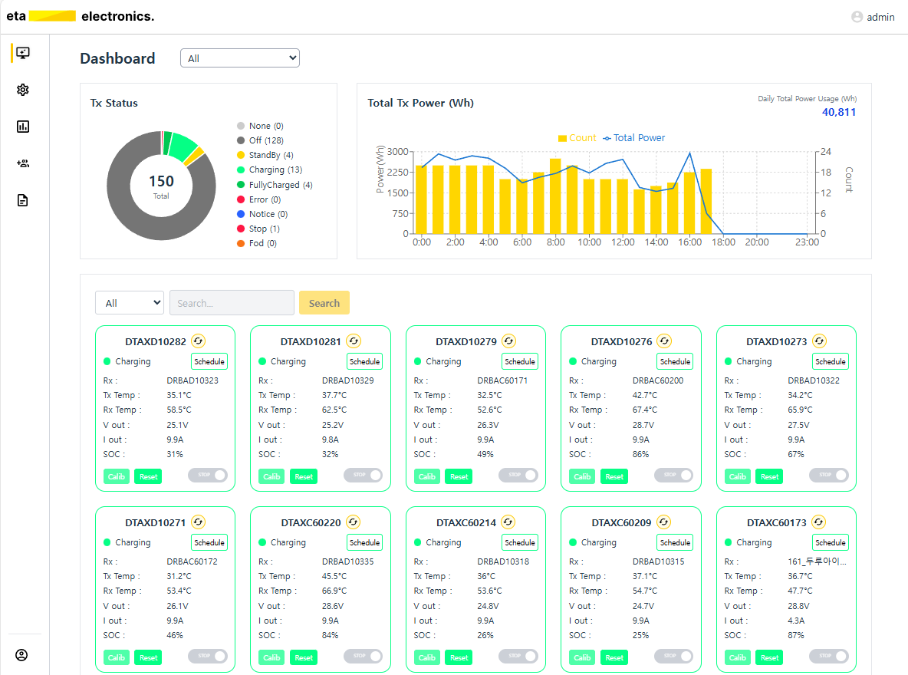Screen dimensions: 908x675
Task: Click the Schedule button on DTAXD10281 card
Action: [x=364, y=361]
